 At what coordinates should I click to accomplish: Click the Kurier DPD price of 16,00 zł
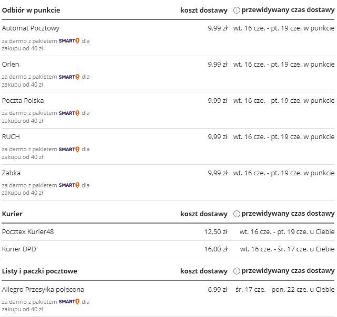[x=216, y=249]
